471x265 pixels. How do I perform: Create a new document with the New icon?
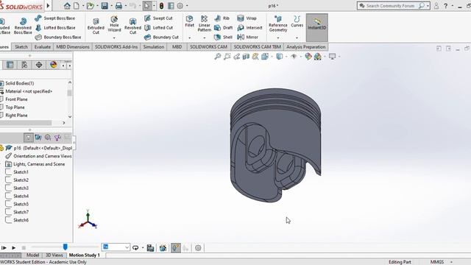coord(77,6)
